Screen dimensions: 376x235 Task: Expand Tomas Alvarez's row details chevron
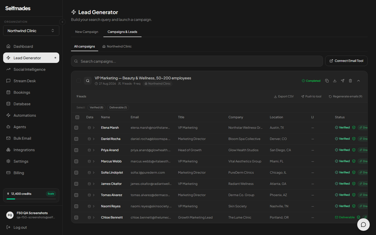94,195
